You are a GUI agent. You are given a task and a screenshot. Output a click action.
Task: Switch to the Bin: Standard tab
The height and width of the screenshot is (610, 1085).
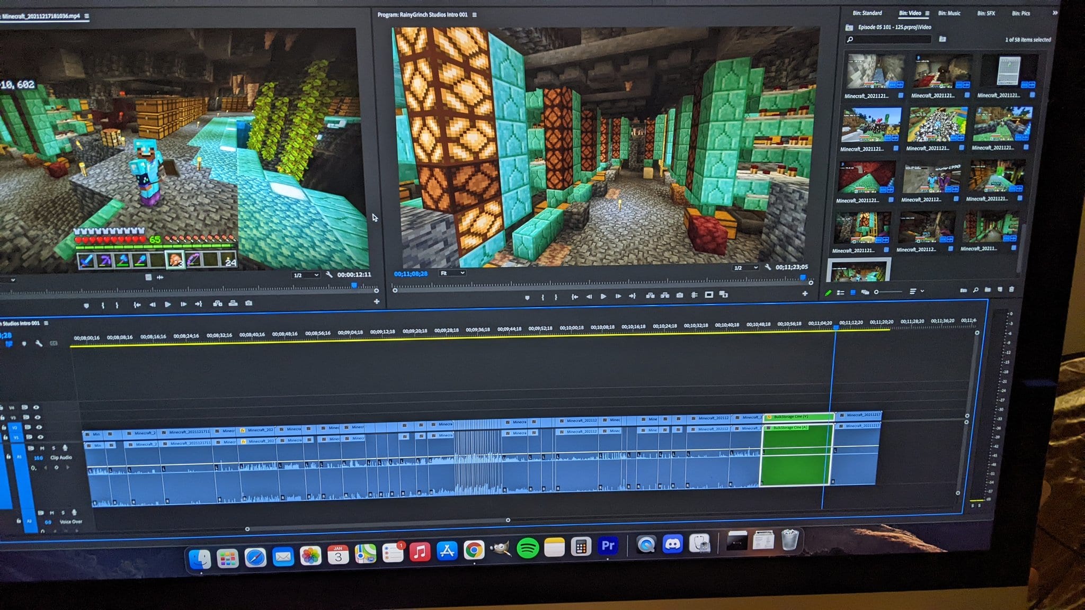click(x=867, y=13)
